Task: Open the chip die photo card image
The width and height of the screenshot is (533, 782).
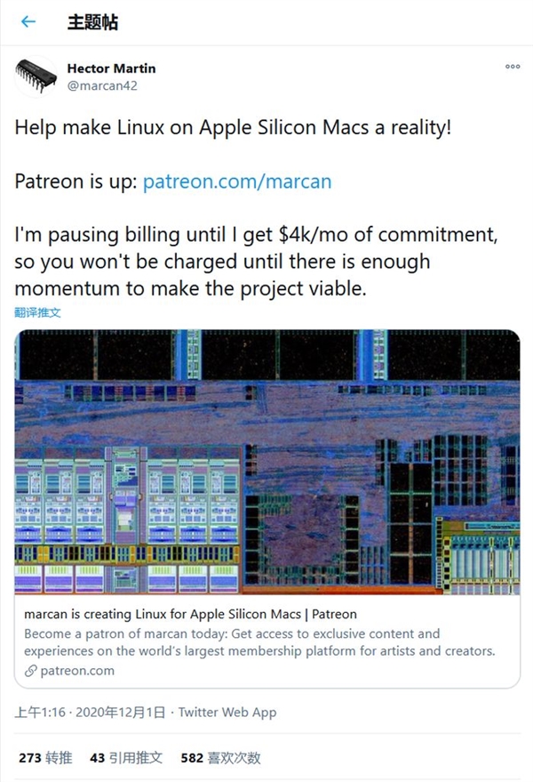Action: click(x=266, y=461)
